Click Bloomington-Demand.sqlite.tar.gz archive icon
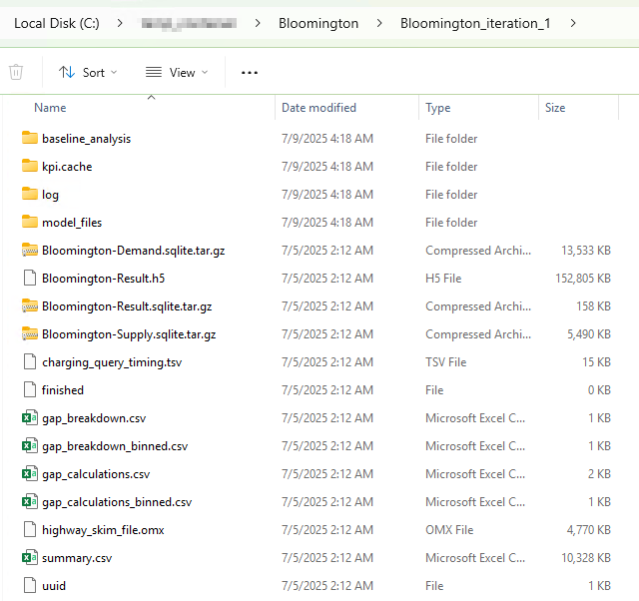 pos(30,250)
